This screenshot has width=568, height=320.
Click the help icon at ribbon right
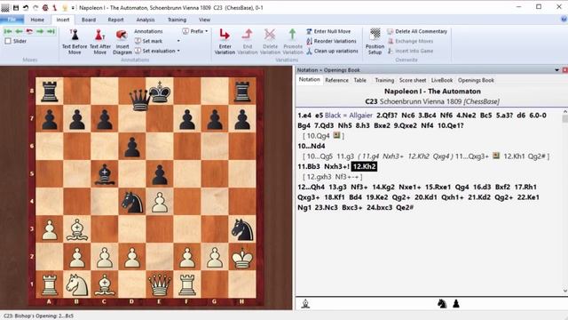[564, 20]
